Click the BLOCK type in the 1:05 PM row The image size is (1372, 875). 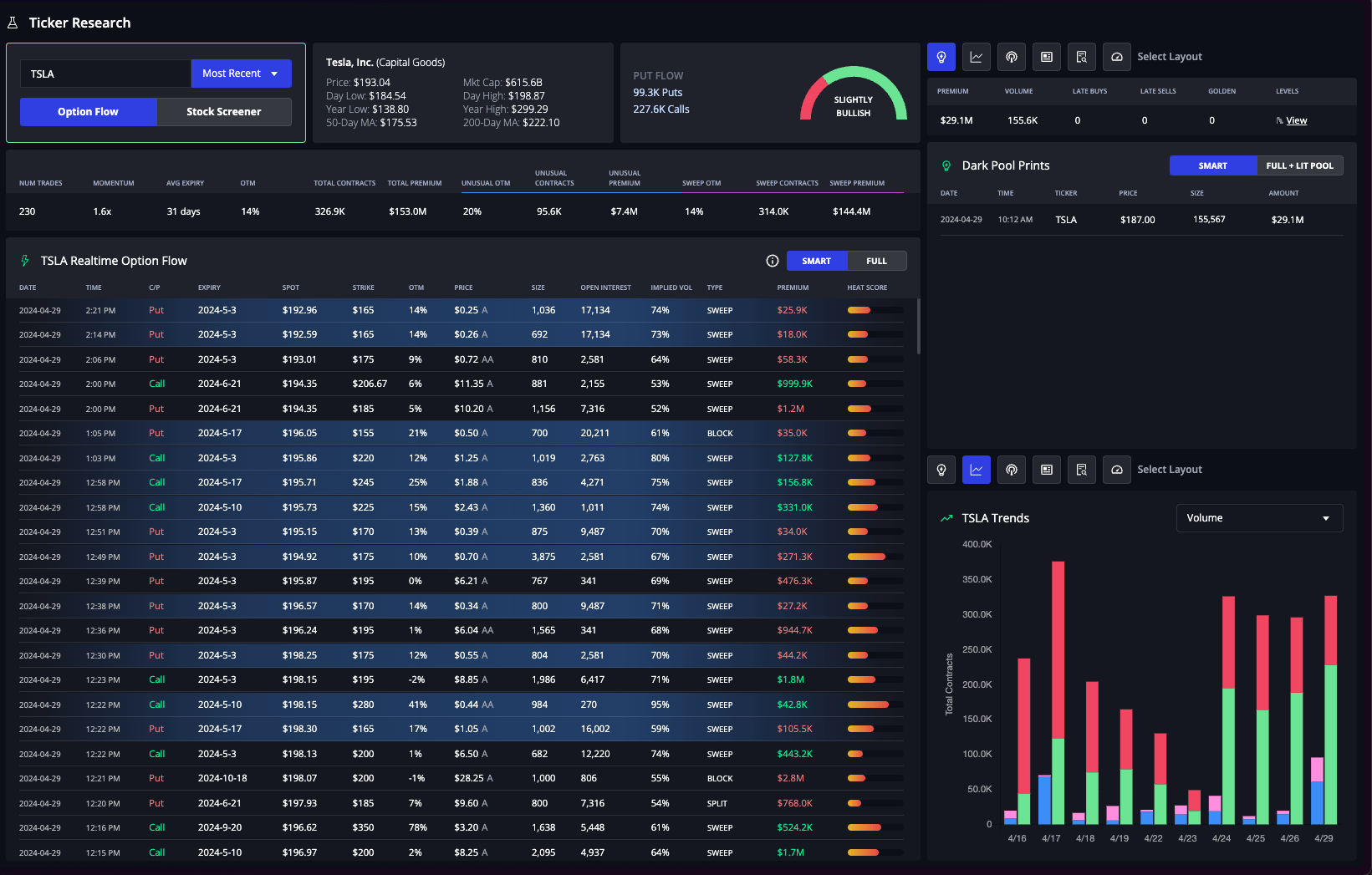click(720, 434)
